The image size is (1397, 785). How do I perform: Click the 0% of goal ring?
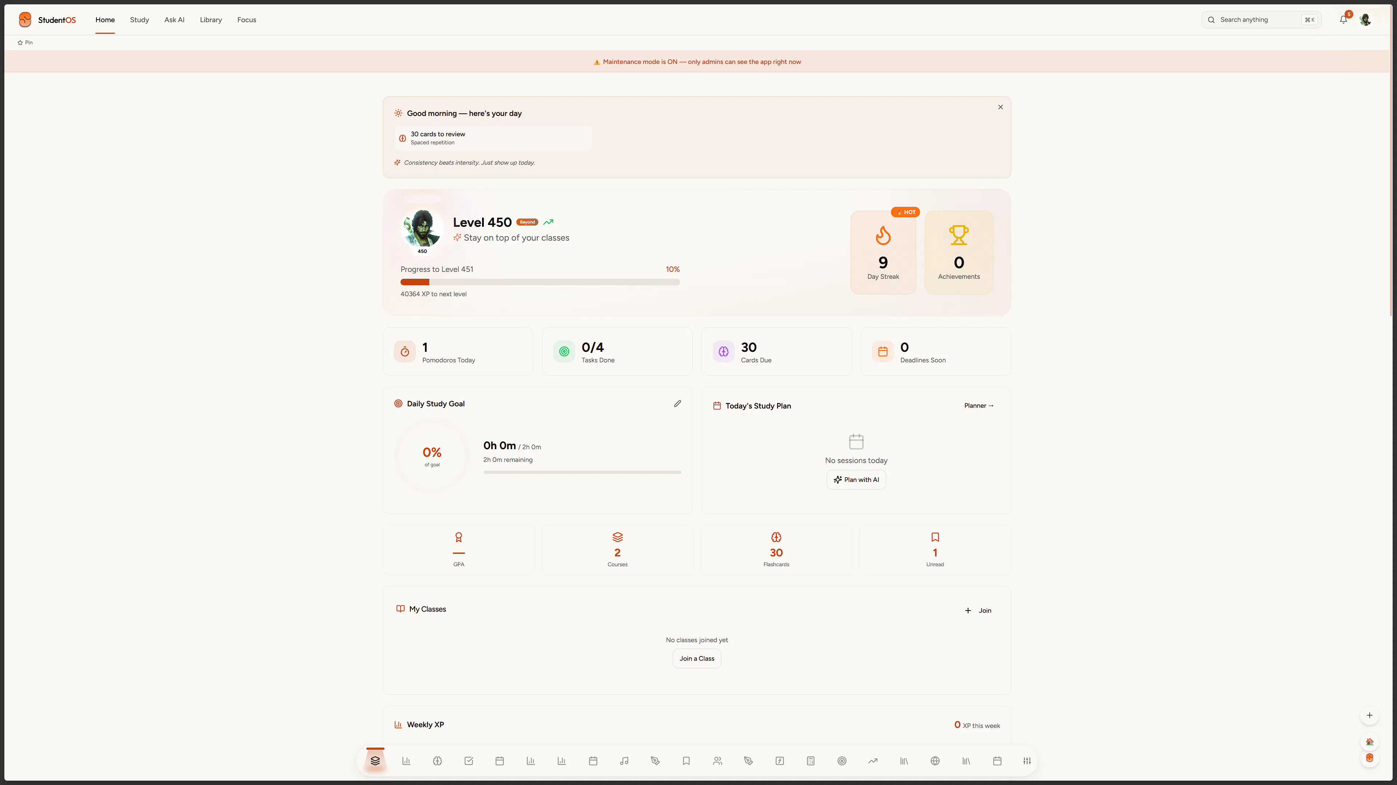(432, 456)
